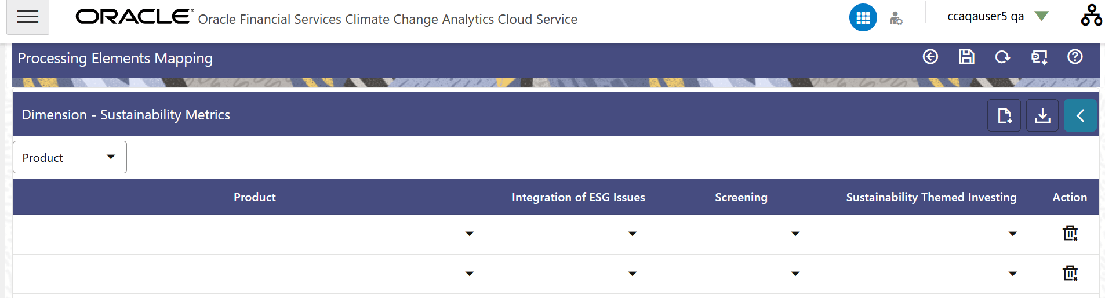Click the blue application grid icon
Screen dimensions: 1105x298
[x=863, y=18]
